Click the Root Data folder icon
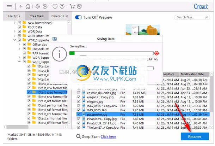215x146 pixels. (24, 27)
